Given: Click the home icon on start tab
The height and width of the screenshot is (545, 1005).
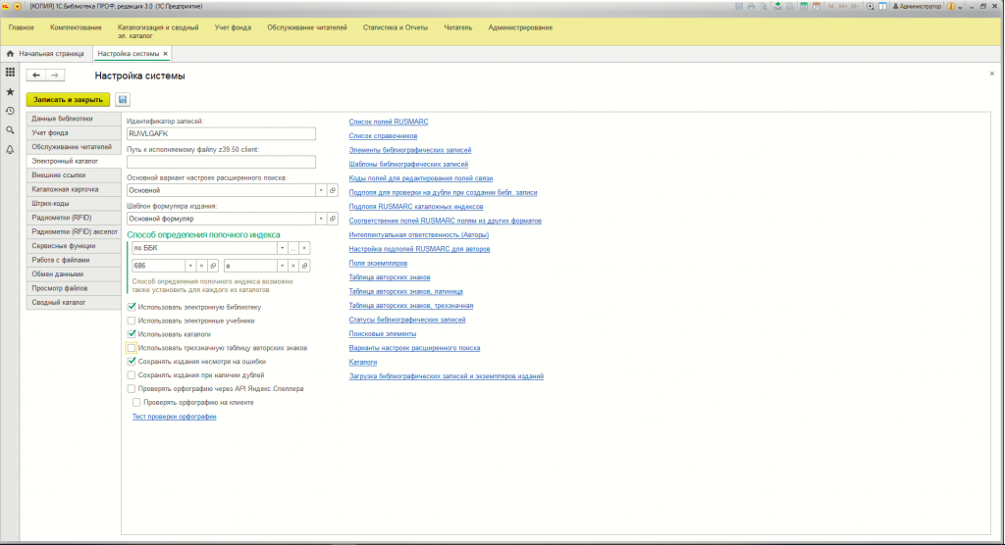Looking at the screenshot, I should pyautogui.click(x=10, y=54).
